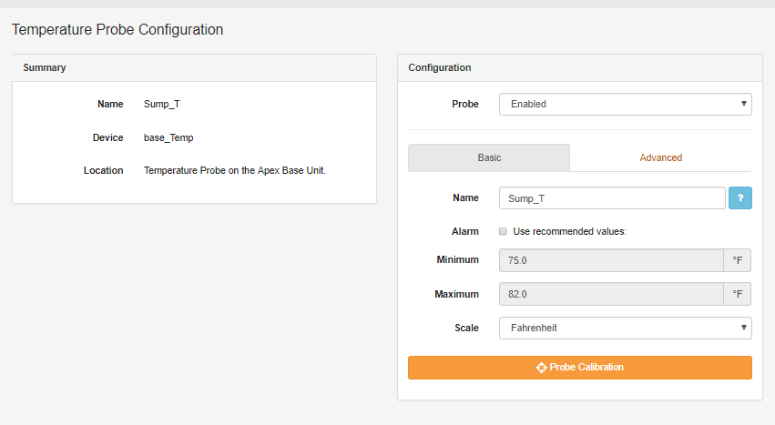Screen dimensions: 775x425
Task: Click the Summary panel header
Action: 194,67
